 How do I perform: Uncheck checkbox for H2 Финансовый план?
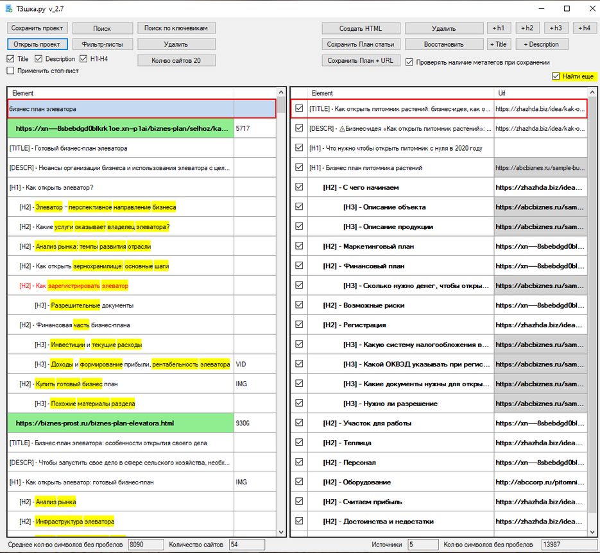point(299,266)
